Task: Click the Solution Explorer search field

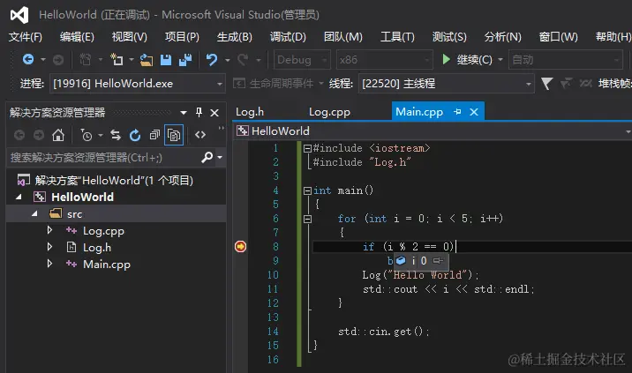Action: tap(103, 158)
